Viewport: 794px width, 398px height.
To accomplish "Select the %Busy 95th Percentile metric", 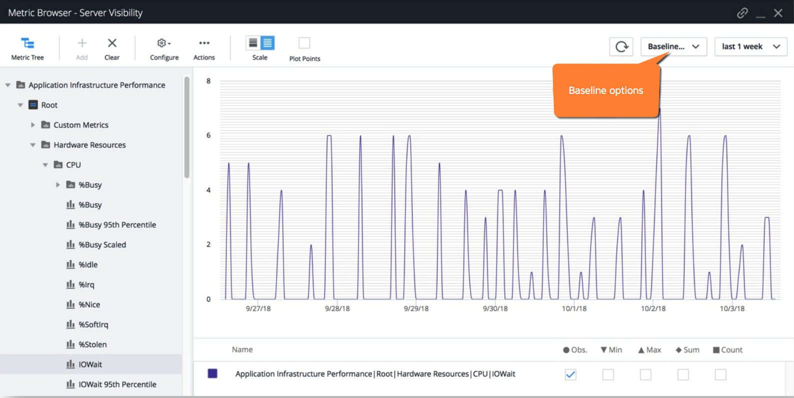I will [117, 225].
